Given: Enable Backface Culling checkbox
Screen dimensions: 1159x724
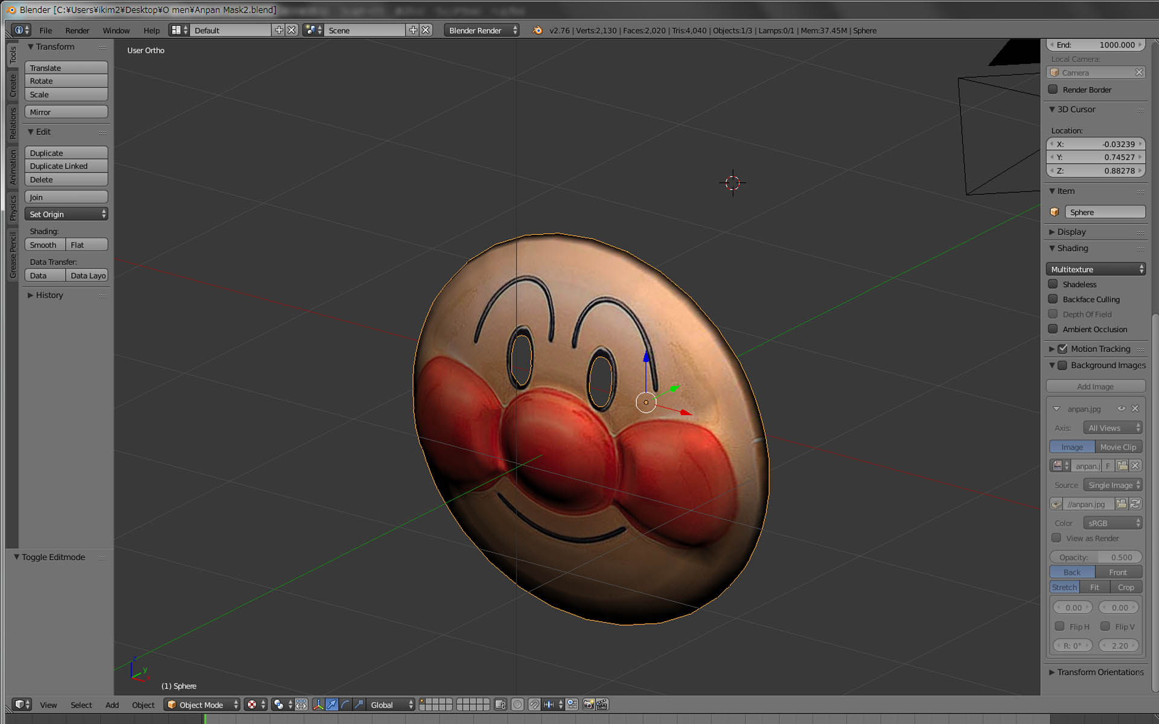Looking at the screenshot, I should pos(1053,299).
